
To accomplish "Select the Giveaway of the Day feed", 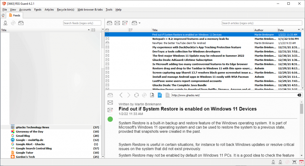I will 50,132.
